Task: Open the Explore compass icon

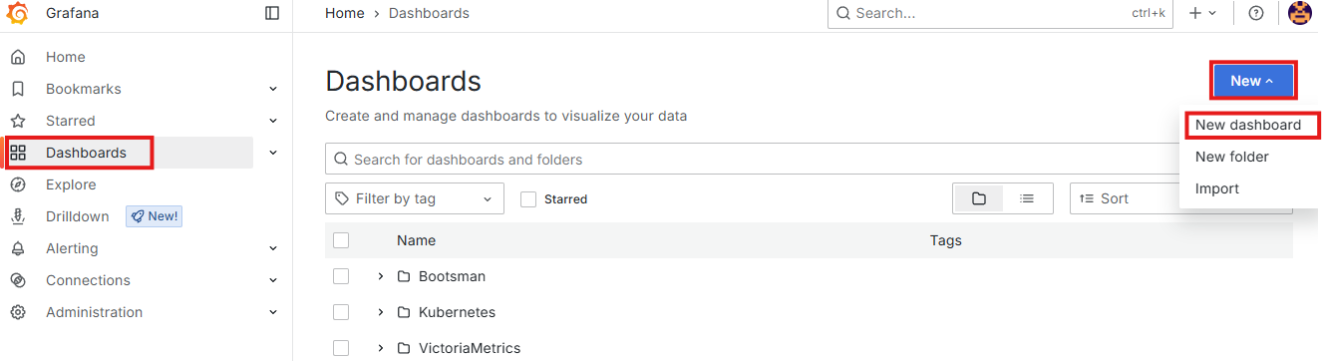Action: point(18,184)
